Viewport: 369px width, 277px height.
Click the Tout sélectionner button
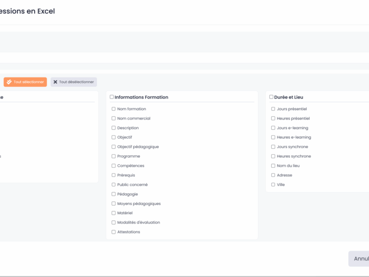(x=25, y=82)
